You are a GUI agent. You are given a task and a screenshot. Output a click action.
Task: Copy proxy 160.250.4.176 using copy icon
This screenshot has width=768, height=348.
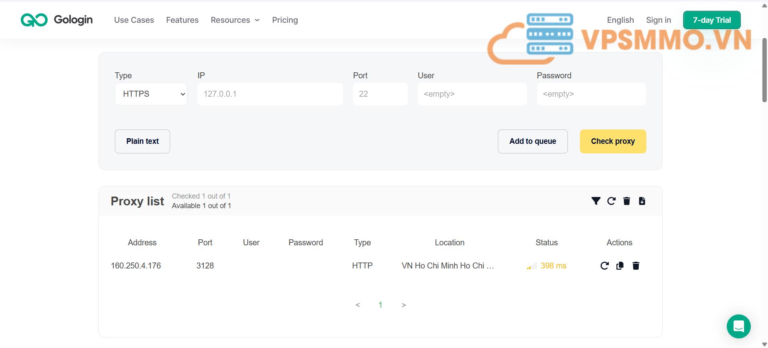[x=620, y=266]
